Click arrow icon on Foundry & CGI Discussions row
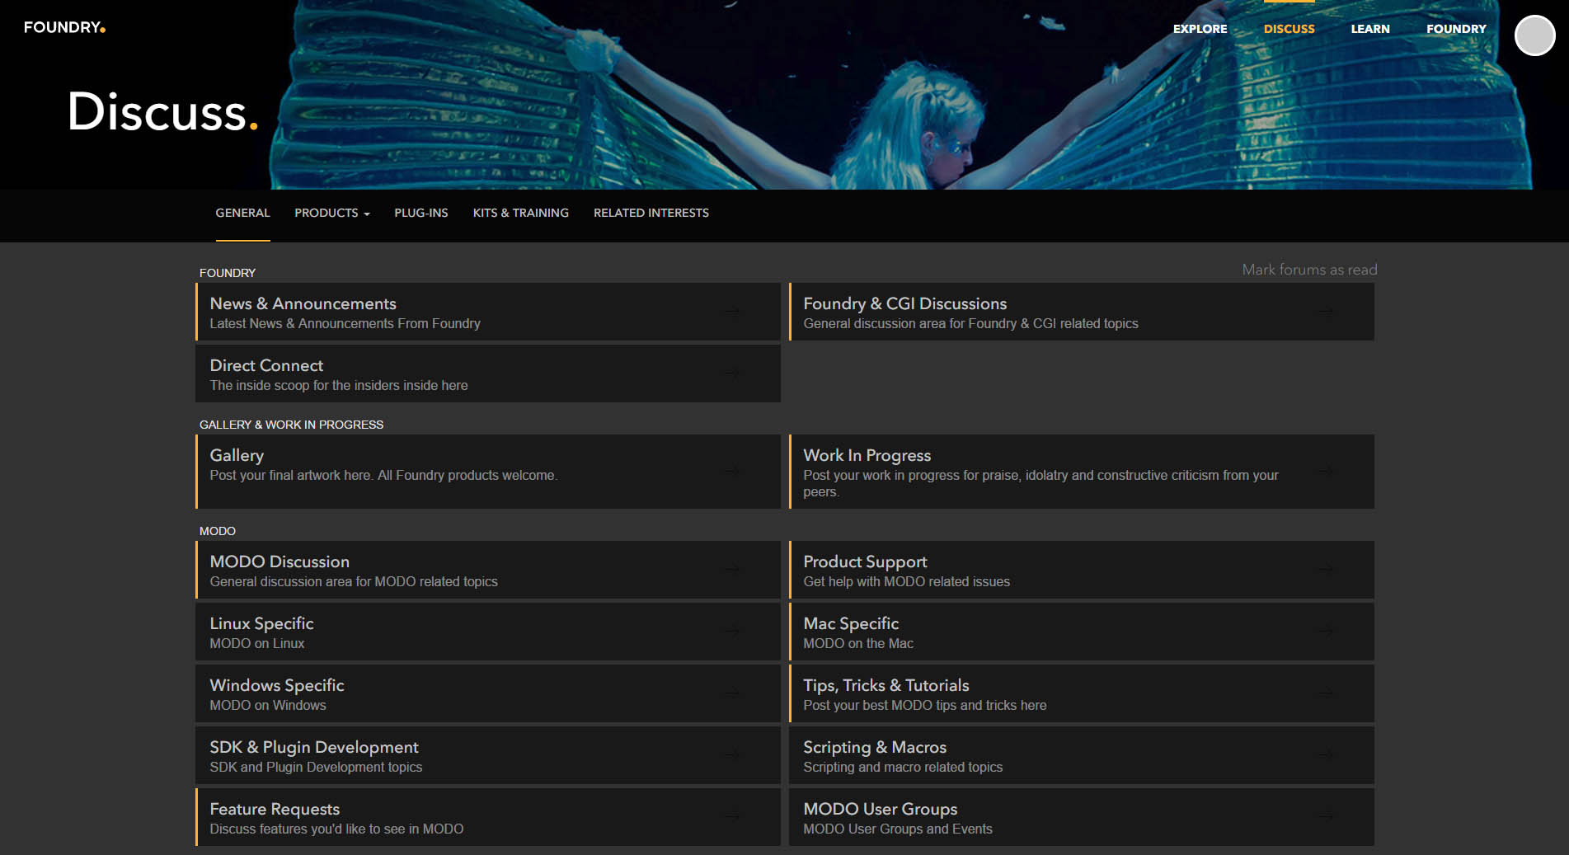The height and width of the screenshot is (855, 1569). (1325, 312)
